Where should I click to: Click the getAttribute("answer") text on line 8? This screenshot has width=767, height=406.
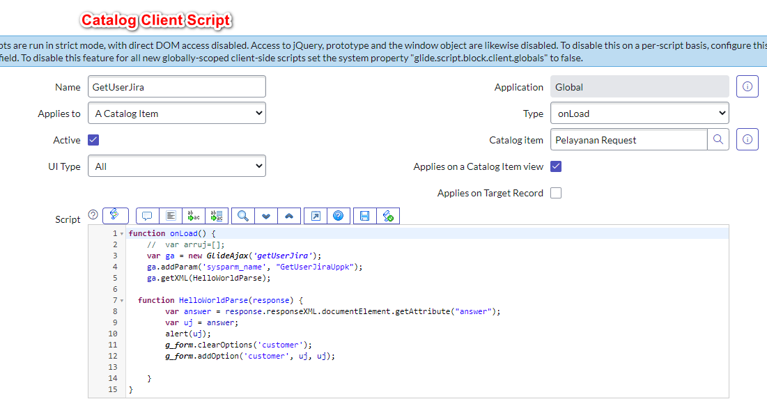click(445, 311)
